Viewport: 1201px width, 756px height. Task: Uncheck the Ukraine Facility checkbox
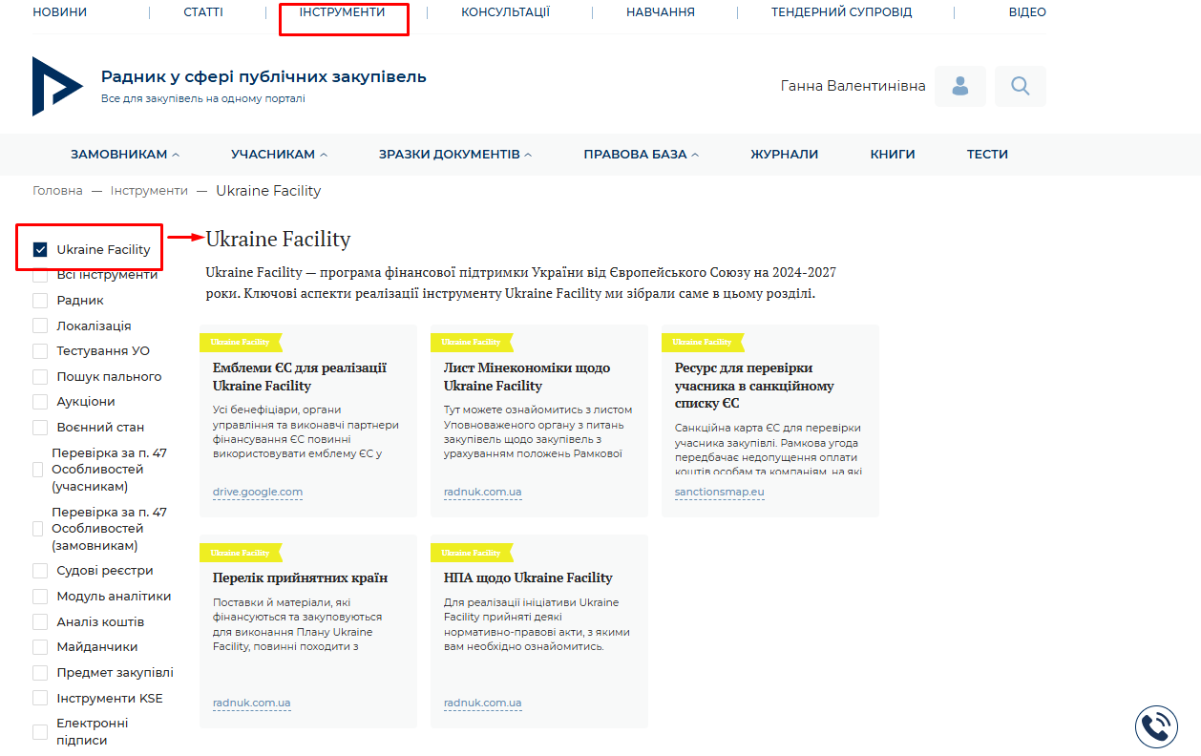coord(40,250)
